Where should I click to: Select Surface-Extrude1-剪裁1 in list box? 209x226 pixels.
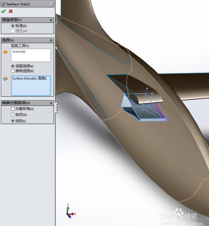(29, 78)
